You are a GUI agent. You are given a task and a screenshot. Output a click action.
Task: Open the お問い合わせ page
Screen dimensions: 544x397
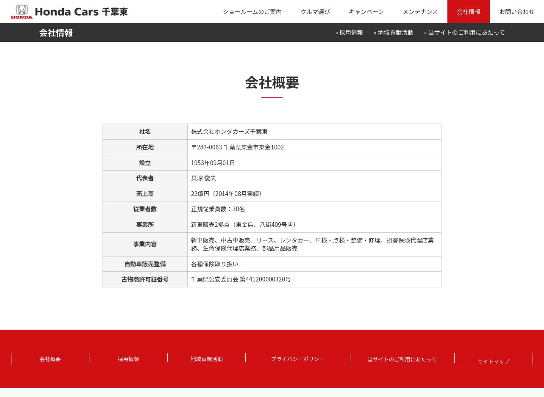517,11
